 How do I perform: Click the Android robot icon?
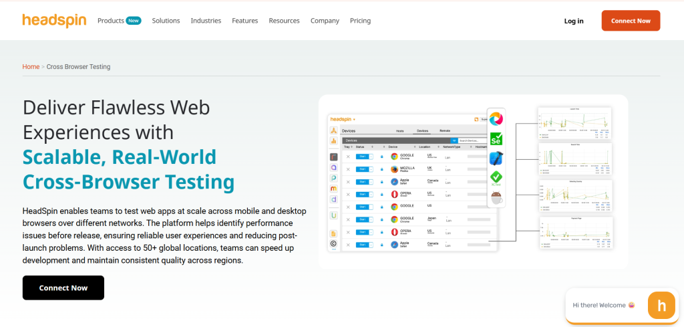click(496, 197)
